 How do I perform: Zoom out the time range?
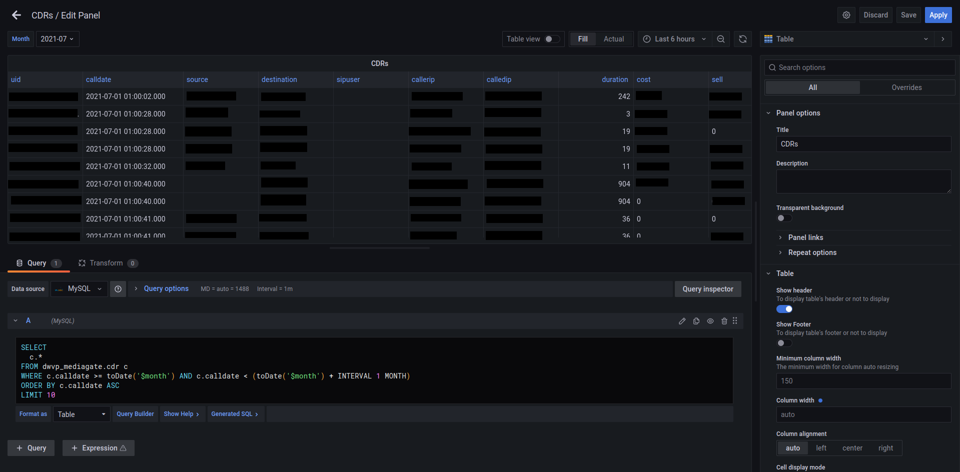[x=720, y=39]
